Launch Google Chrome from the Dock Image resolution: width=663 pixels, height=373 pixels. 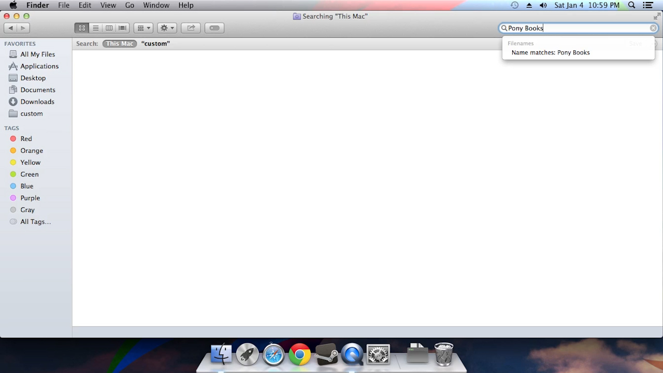299,354
